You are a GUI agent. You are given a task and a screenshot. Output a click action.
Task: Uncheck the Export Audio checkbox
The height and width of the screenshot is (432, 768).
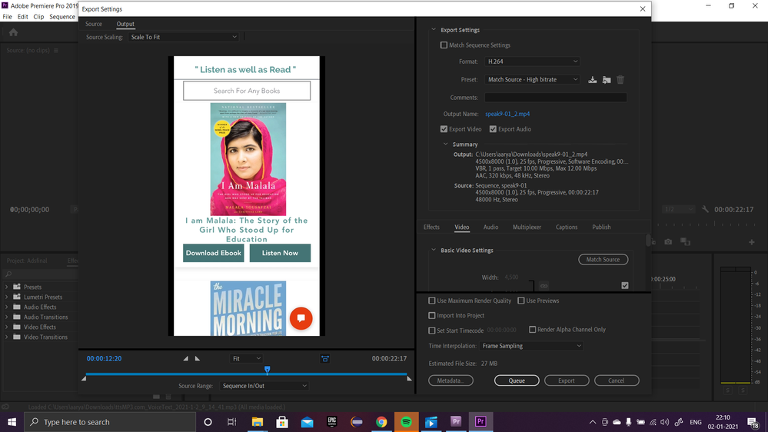[x=493, y=129]
